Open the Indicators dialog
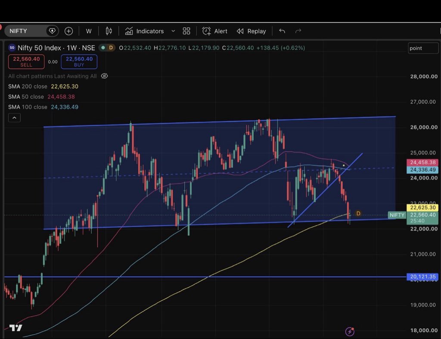 click(x=145, y=31)
